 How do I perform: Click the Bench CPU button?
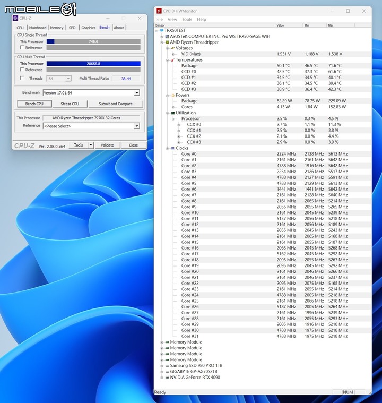(34, 104)
